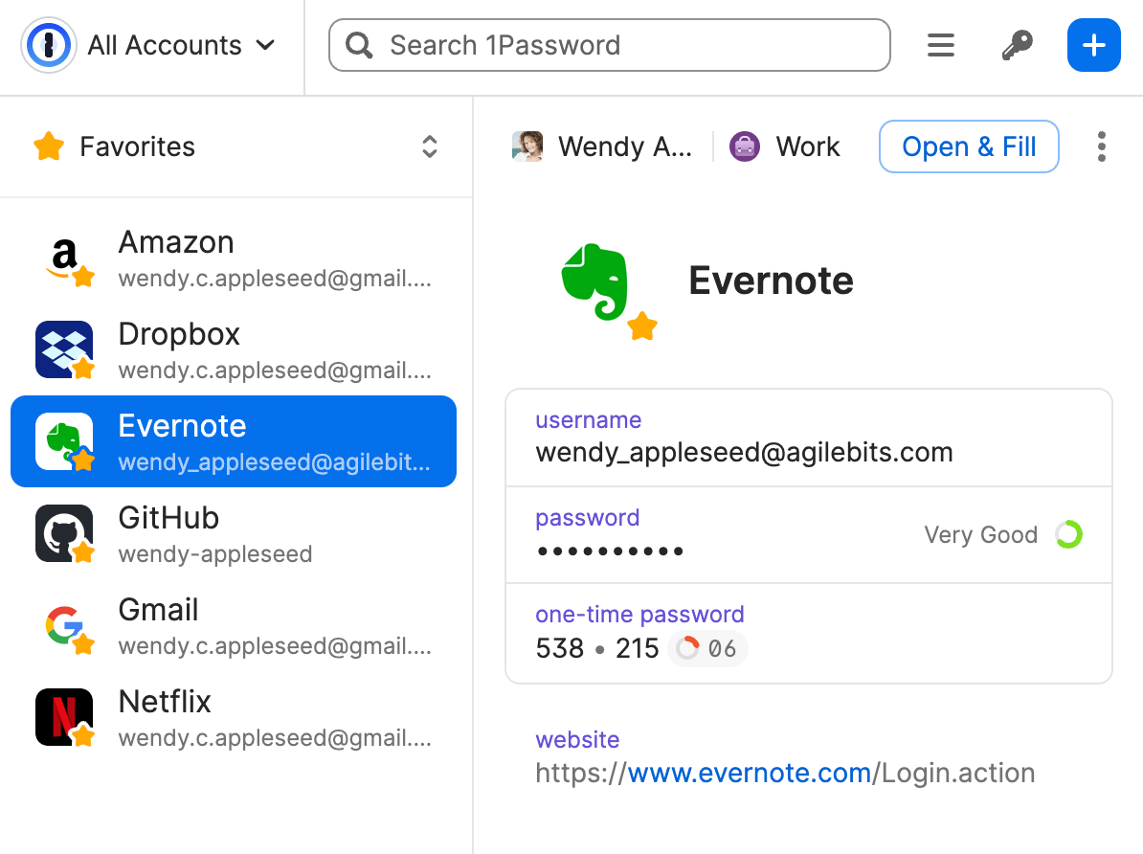Select the Evernote entry in the list
Viewport: 1143px width, 854px height.
[x=234, y=441]
